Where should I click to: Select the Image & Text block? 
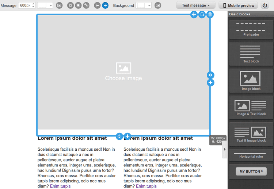point(251,107)
